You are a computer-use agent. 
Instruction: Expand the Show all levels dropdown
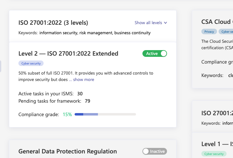[151, 23]
